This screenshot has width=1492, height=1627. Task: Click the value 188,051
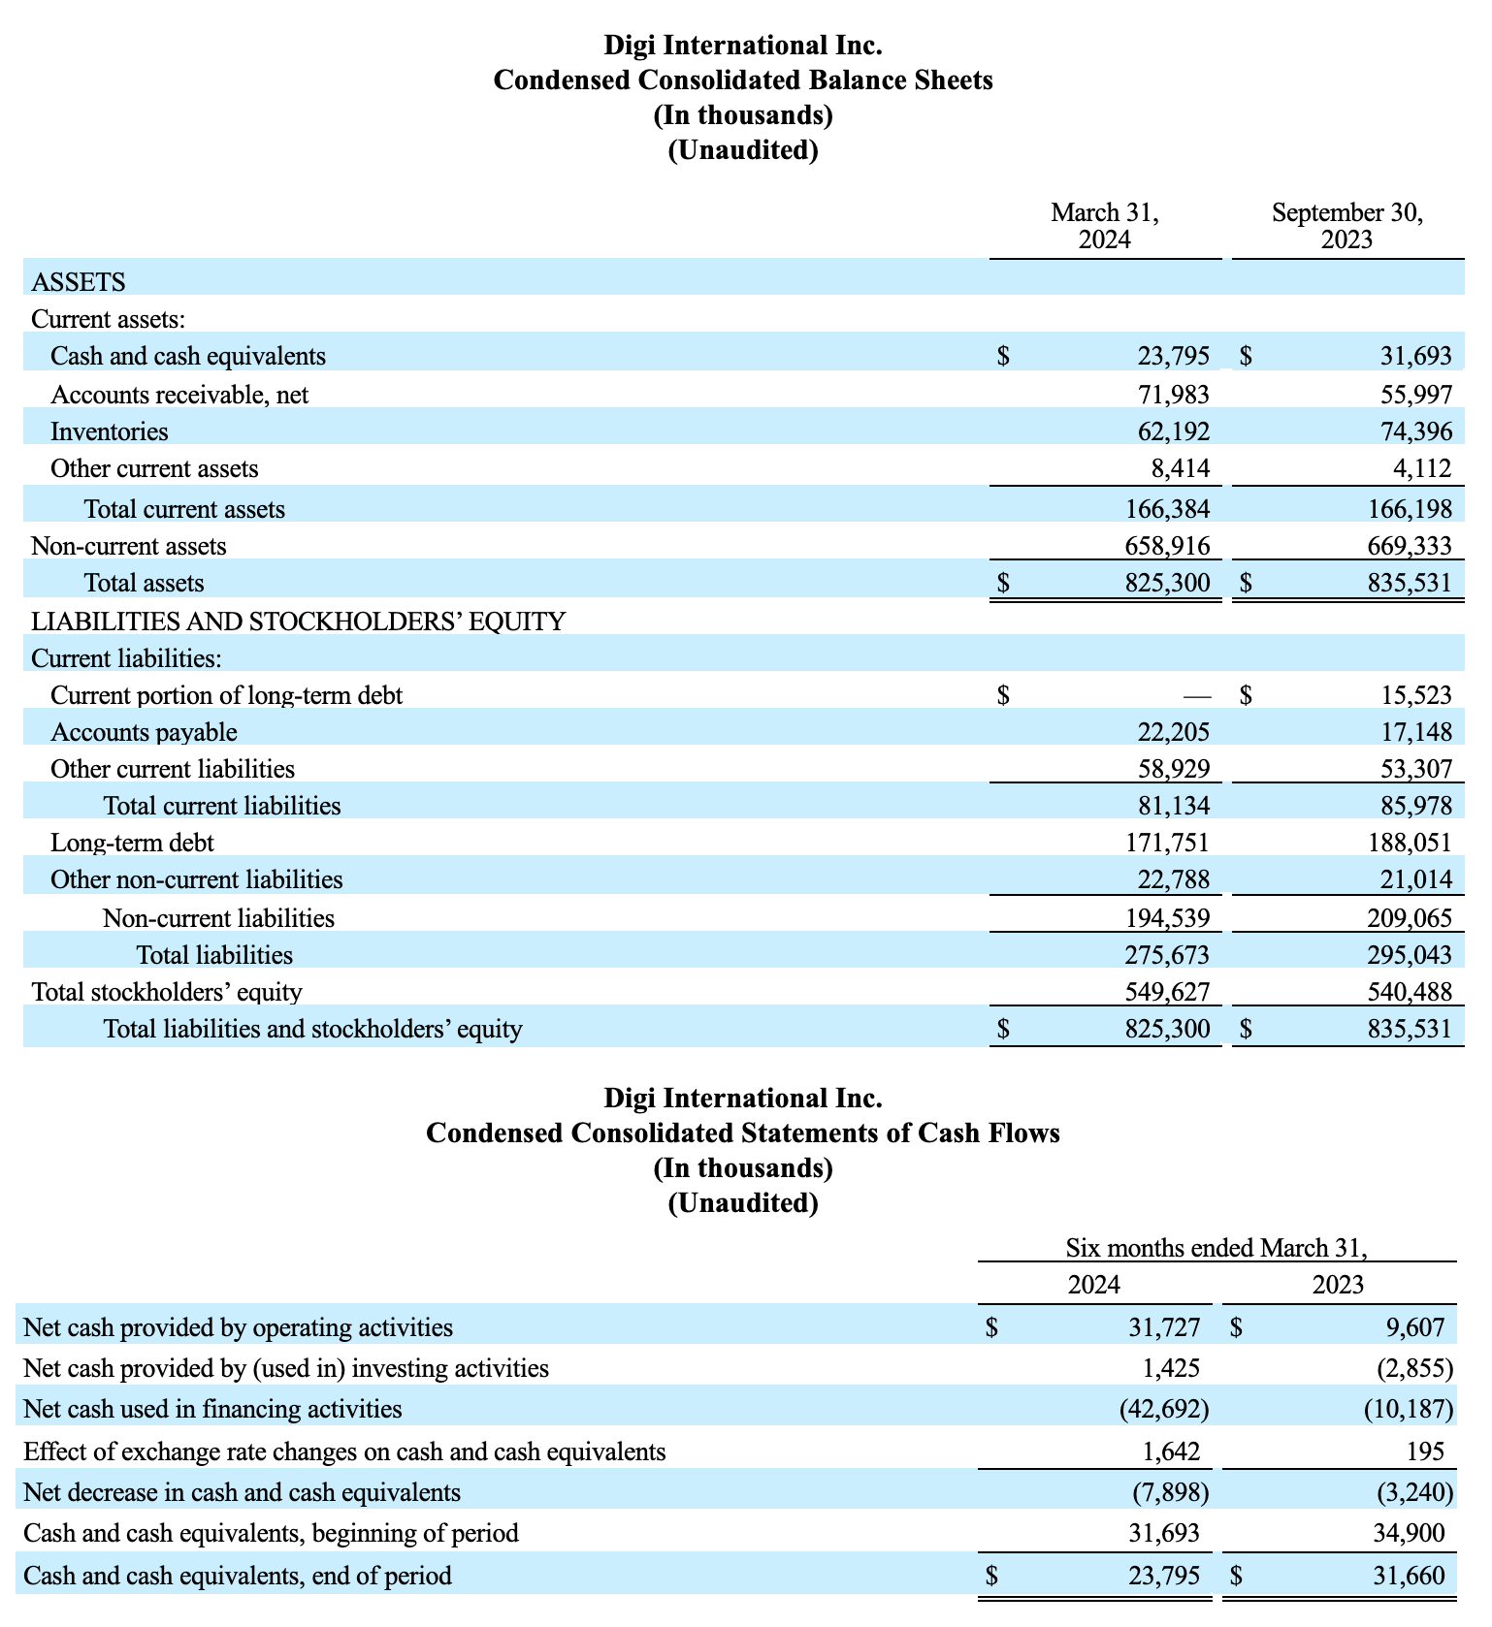(1411, 843)
